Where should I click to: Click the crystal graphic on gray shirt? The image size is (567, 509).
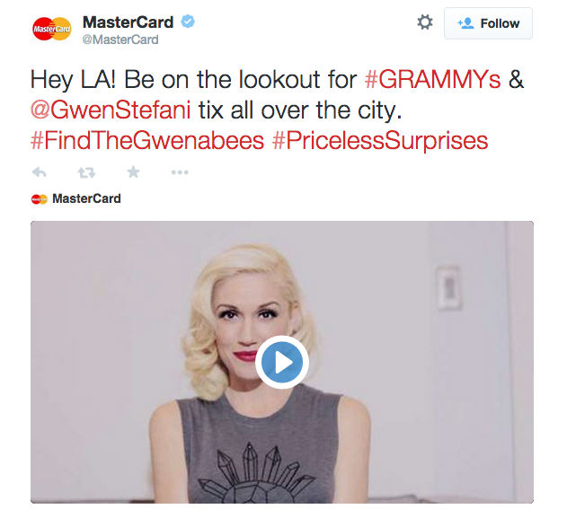(256, 473)
